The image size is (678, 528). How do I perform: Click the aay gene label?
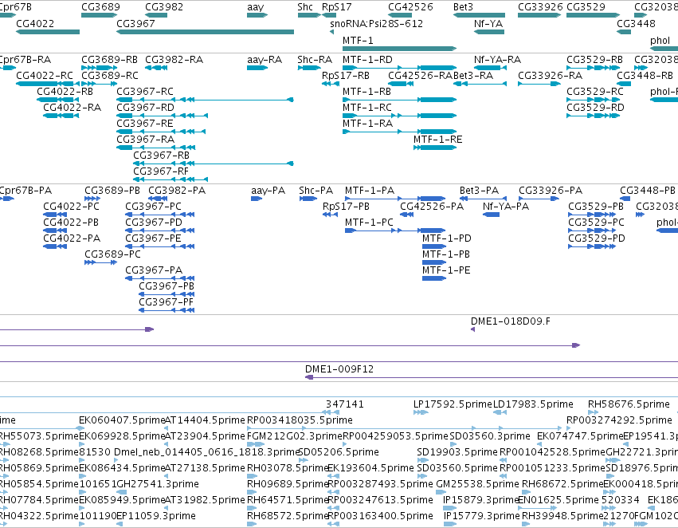256,7
